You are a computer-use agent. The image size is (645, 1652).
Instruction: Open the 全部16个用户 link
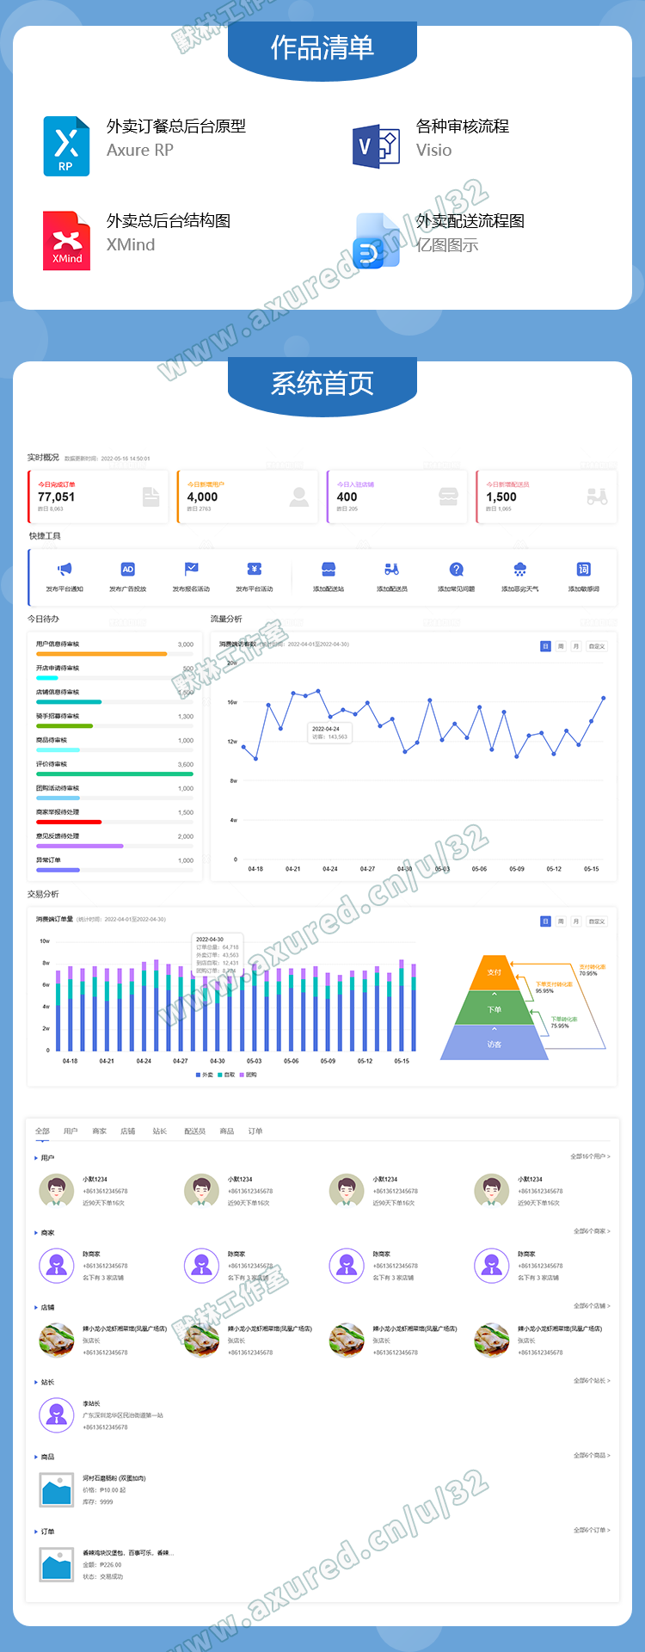(x=591, y=1156)
